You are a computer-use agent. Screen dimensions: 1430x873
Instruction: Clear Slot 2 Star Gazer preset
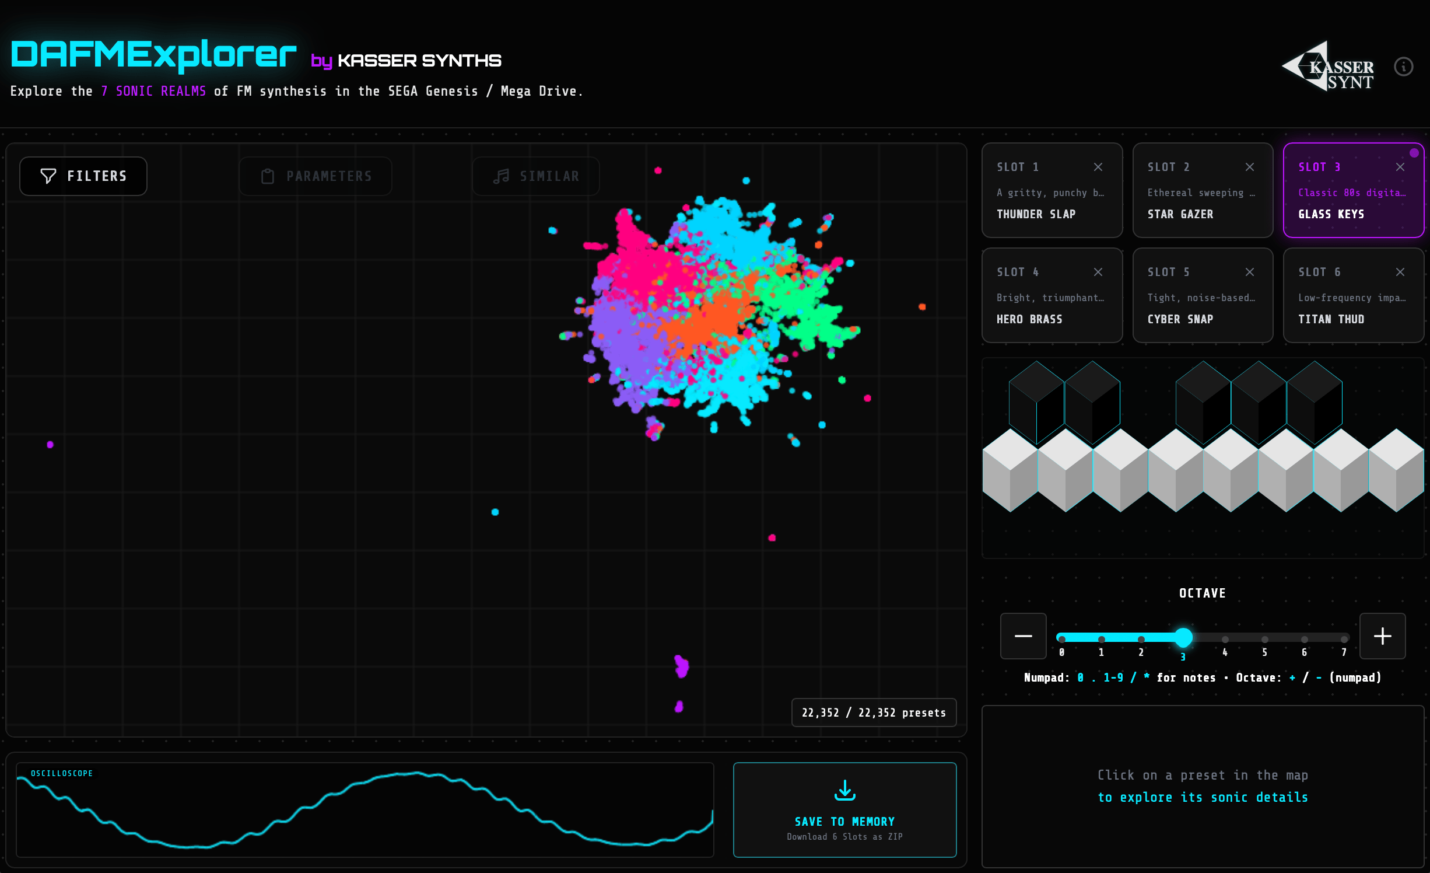[x=1249, y=167]
